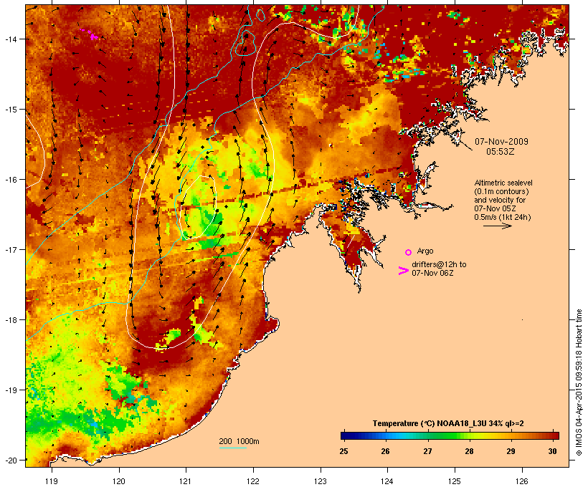Click the colorbar label 25
Screen dimensions: 588x487
click(x=343, y=451)
